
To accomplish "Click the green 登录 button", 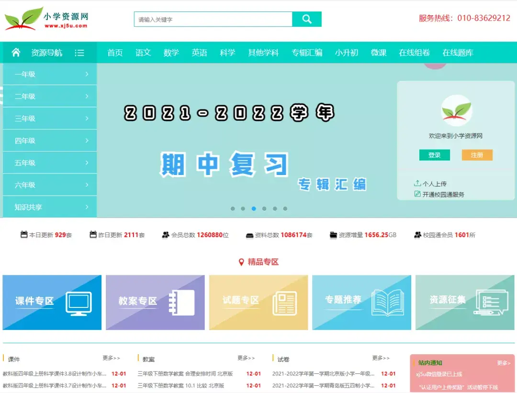I will pyautogui.click(x=435, y=155).
